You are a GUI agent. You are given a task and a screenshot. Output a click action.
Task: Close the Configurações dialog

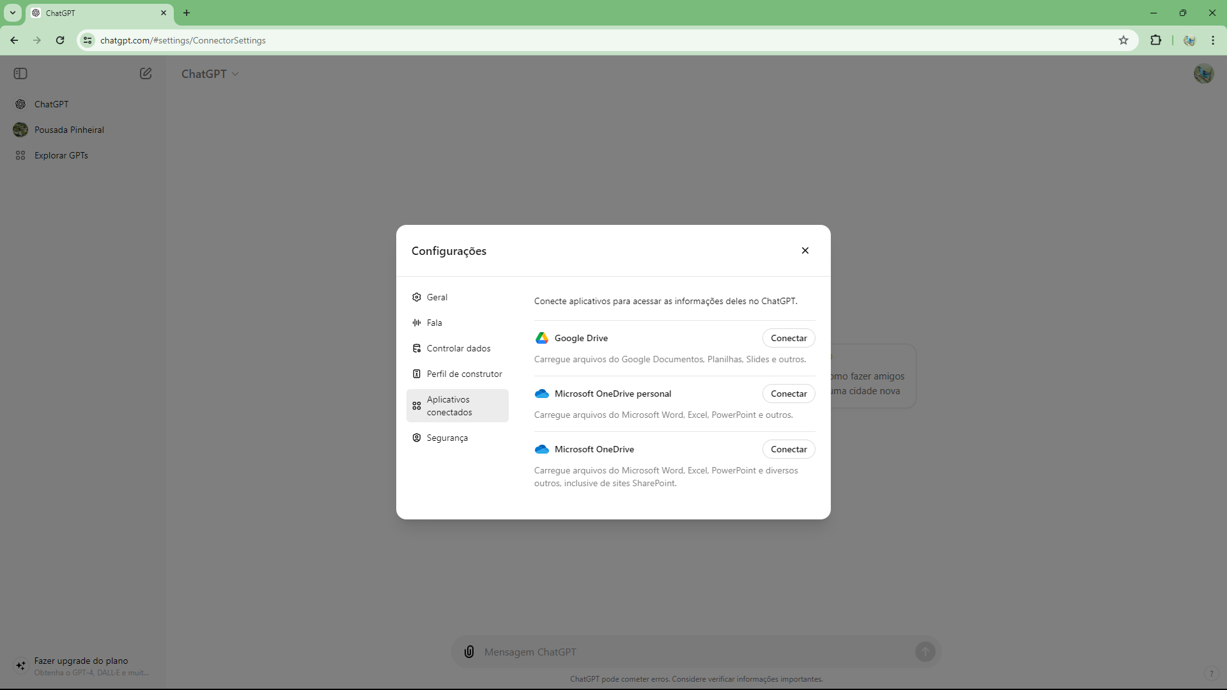coord(805,250)
